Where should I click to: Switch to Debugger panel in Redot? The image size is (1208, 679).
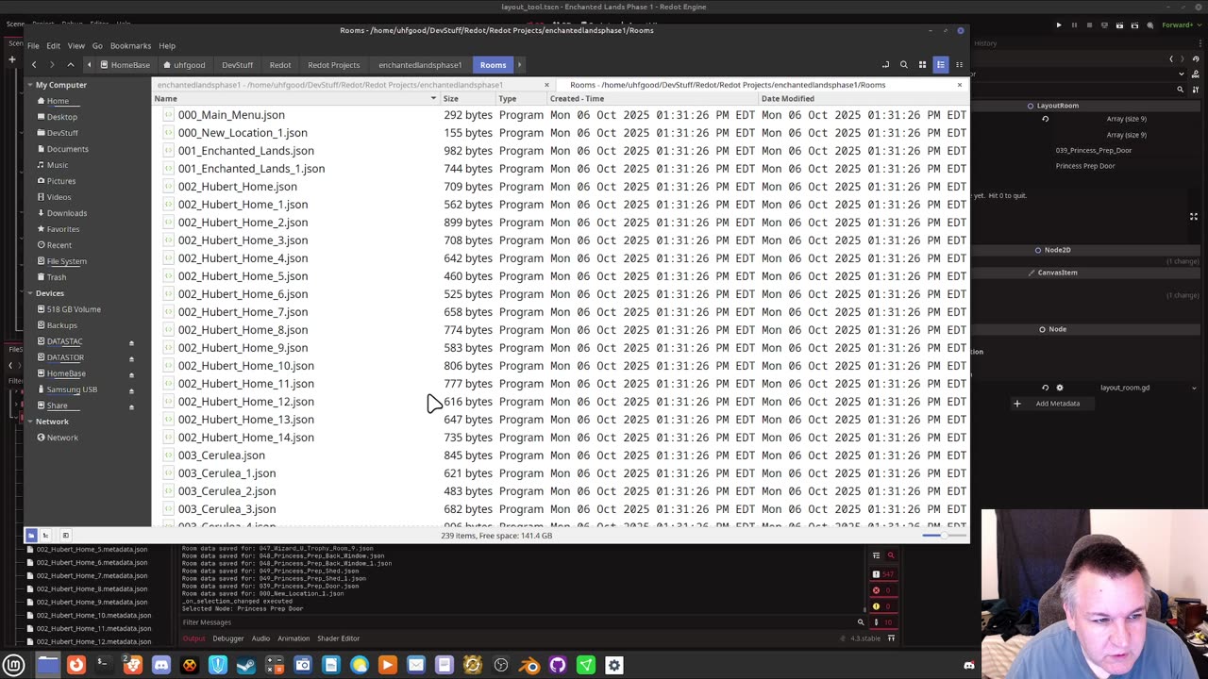click(x=227, y=638)
